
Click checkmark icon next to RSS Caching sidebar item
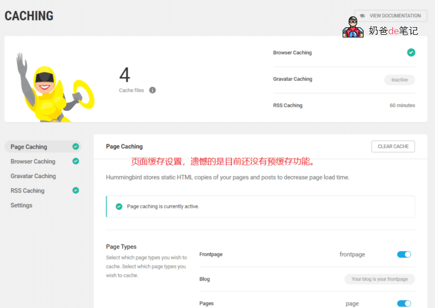[76, 191]
